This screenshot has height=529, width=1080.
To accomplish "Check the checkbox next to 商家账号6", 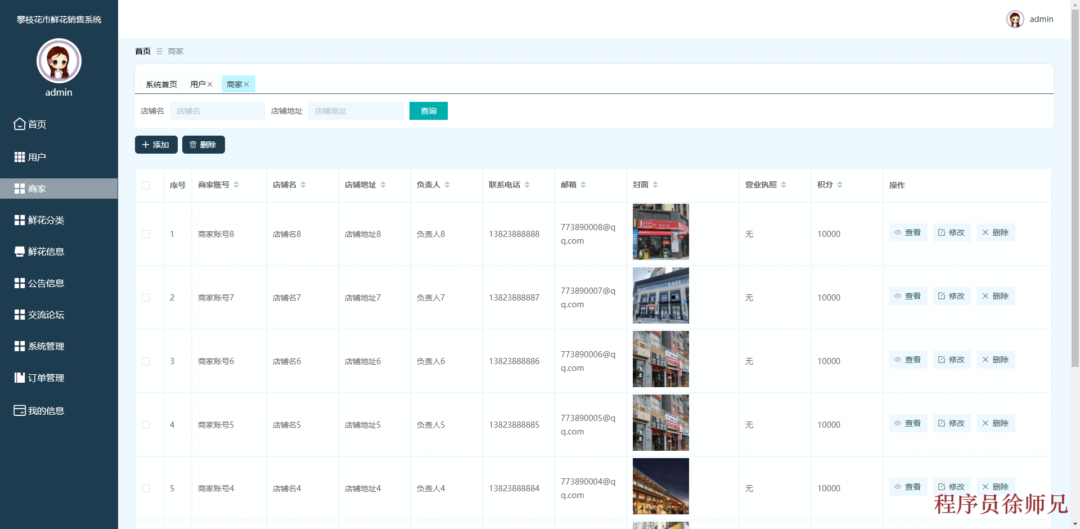I will 146,361.
